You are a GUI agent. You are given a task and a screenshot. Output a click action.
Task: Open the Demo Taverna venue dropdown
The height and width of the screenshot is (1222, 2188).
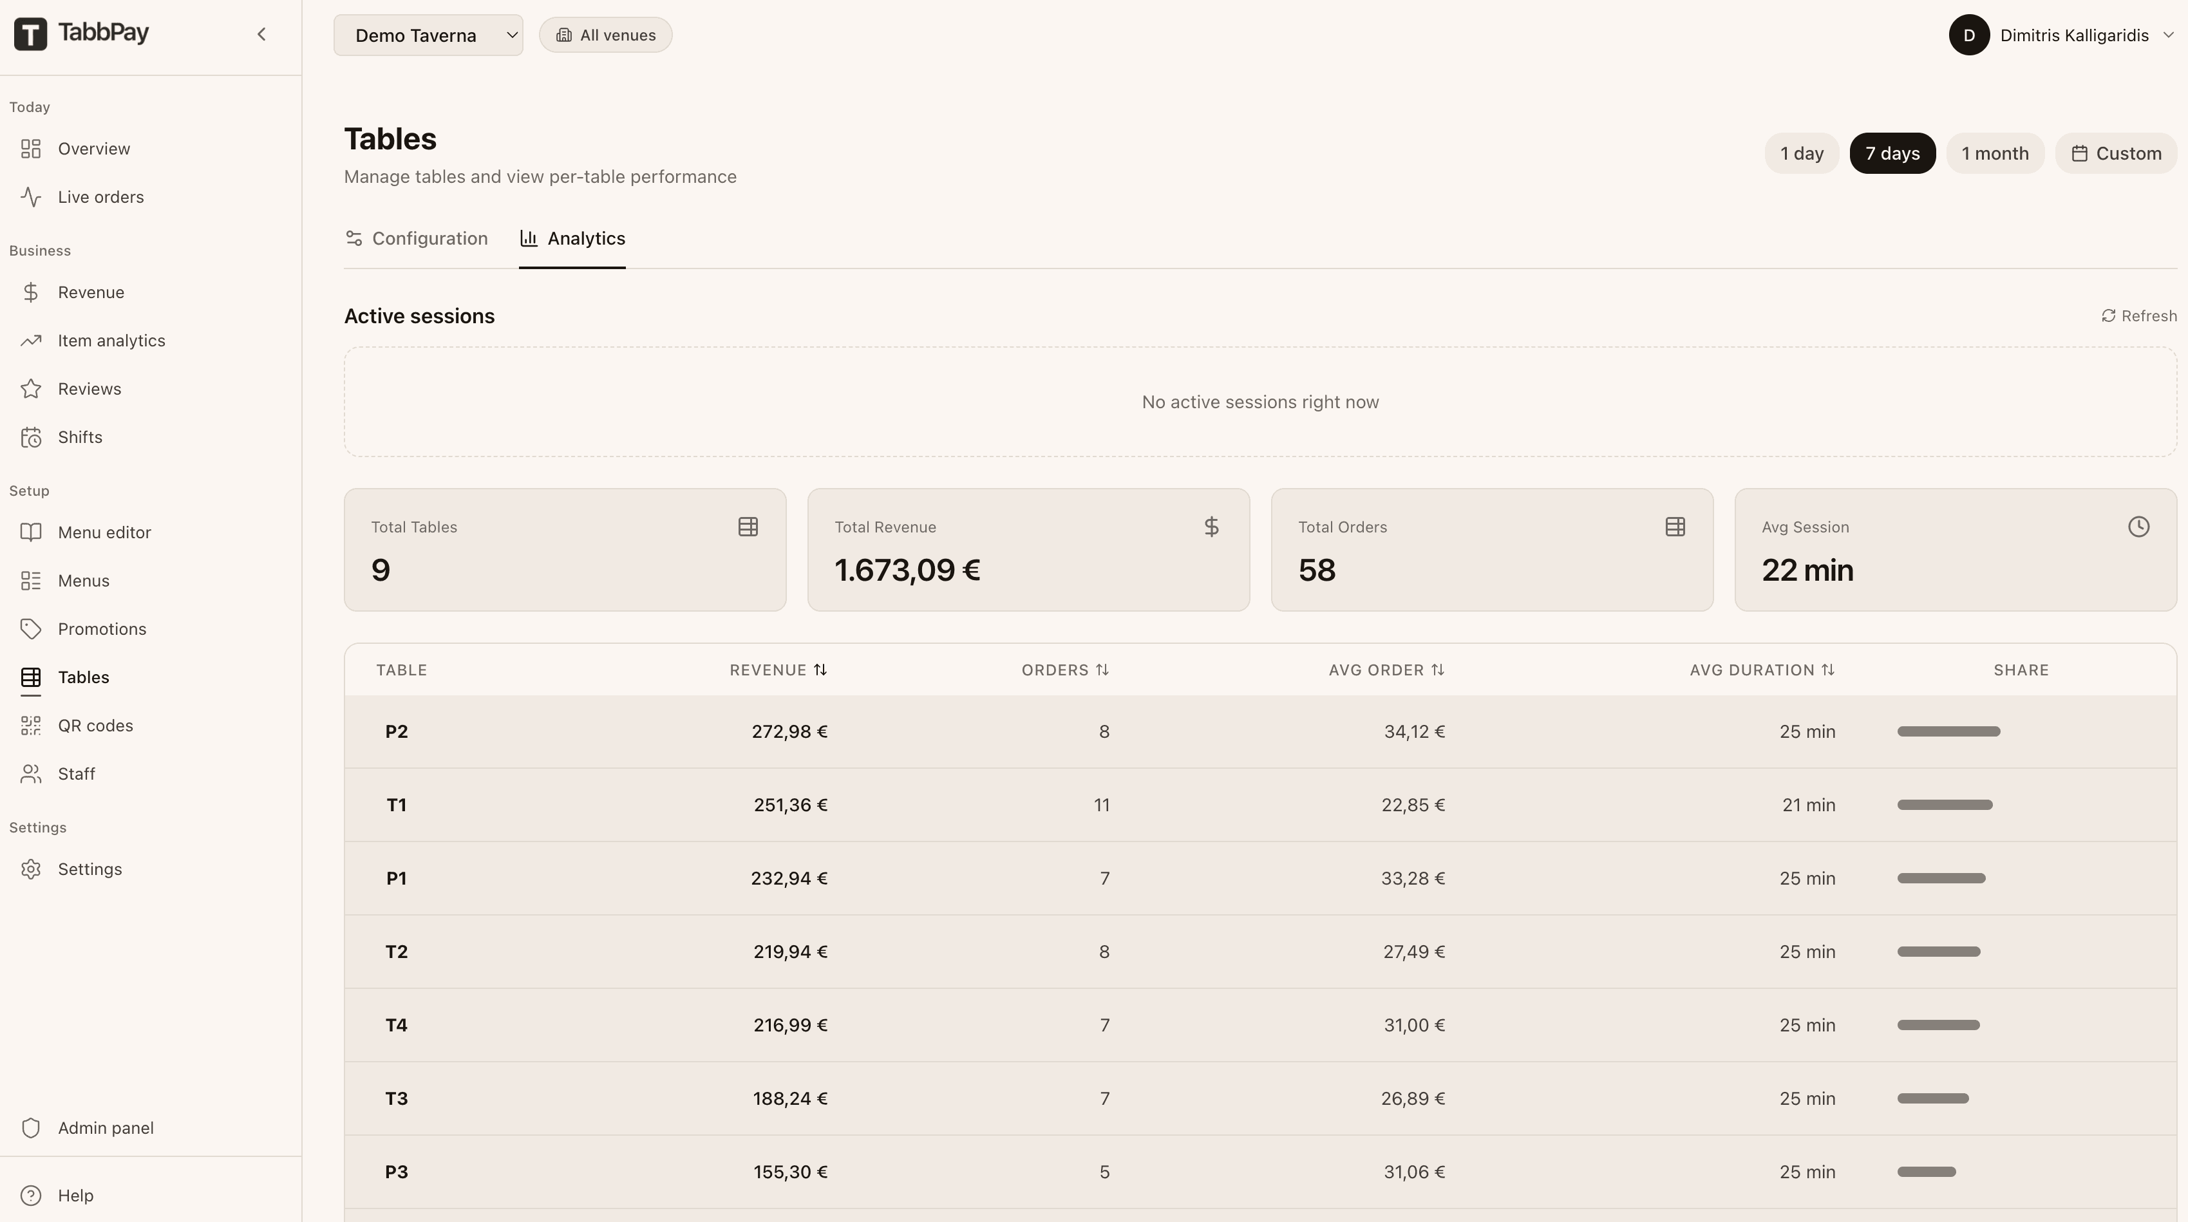[x=428, y=35]
